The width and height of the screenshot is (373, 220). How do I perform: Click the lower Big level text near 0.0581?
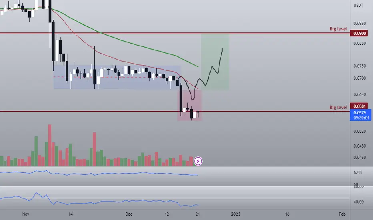pyautogui.click(x=338, y=107)
